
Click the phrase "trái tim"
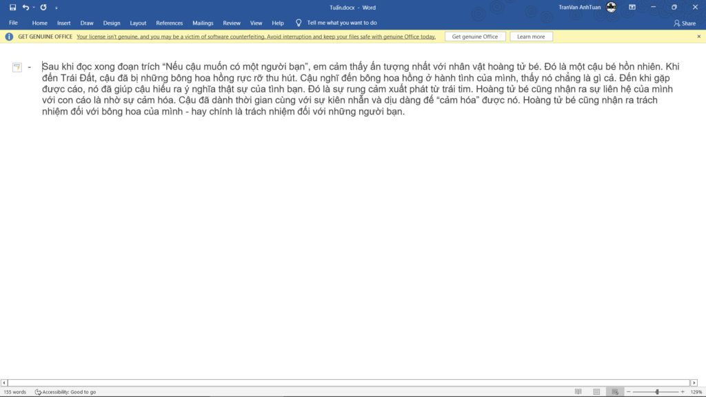click(x=455, y=89)
